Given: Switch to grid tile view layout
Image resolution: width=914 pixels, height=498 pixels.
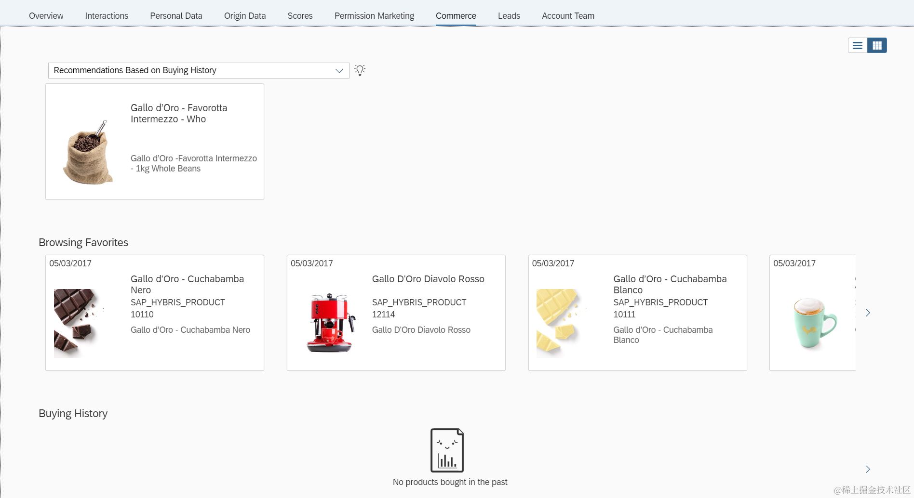Looking at the screenshot, I should click(877, 45).
